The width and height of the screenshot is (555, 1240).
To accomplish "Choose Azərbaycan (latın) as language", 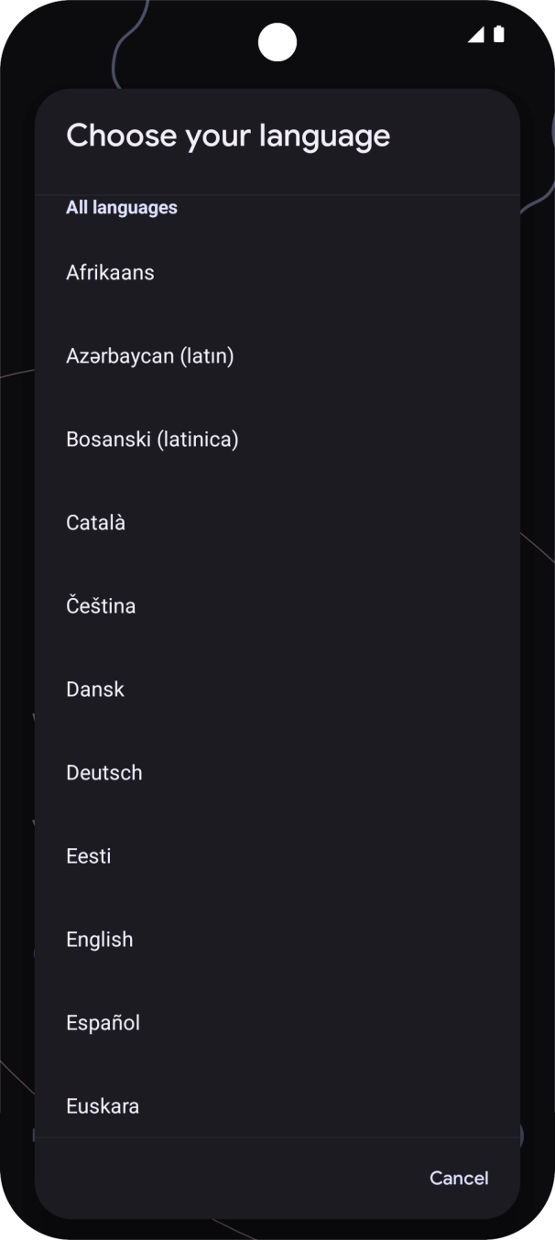I will coord(150,356).
